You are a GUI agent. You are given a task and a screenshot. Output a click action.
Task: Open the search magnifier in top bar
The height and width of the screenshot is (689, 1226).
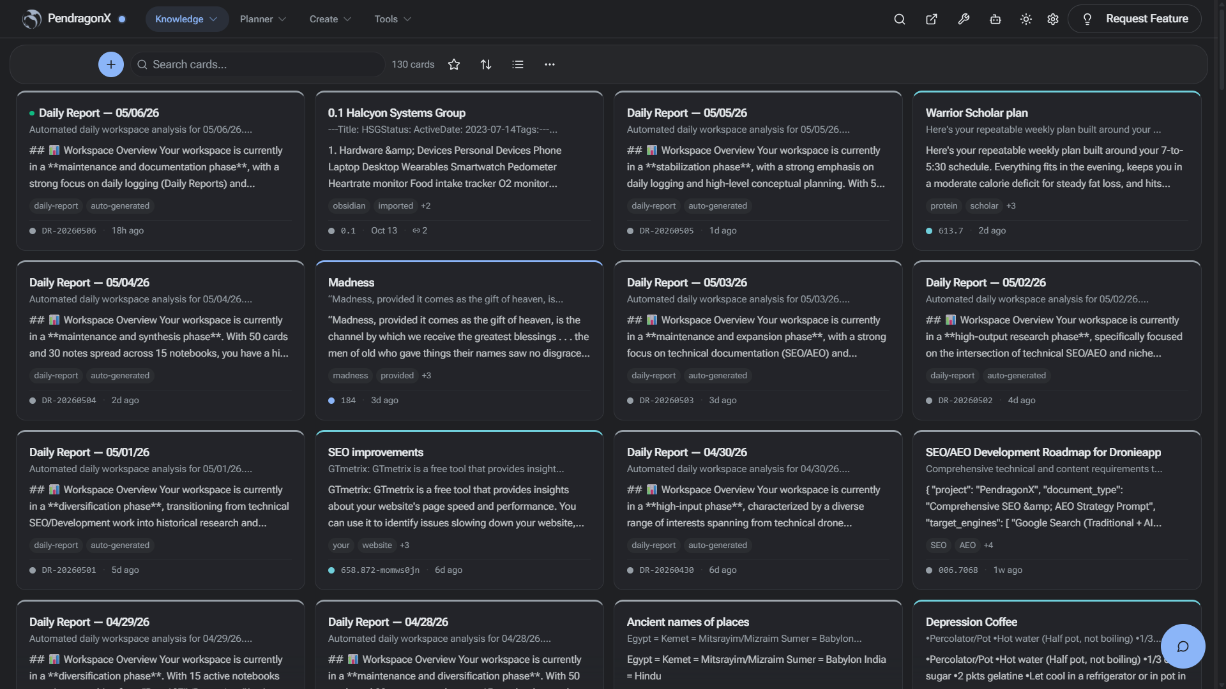[900, 19]
